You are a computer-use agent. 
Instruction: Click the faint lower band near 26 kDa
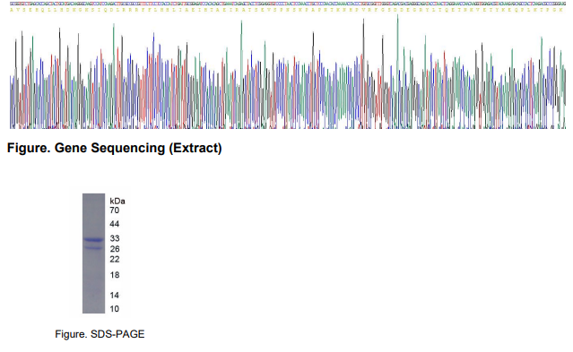click(x=94, y=248)
